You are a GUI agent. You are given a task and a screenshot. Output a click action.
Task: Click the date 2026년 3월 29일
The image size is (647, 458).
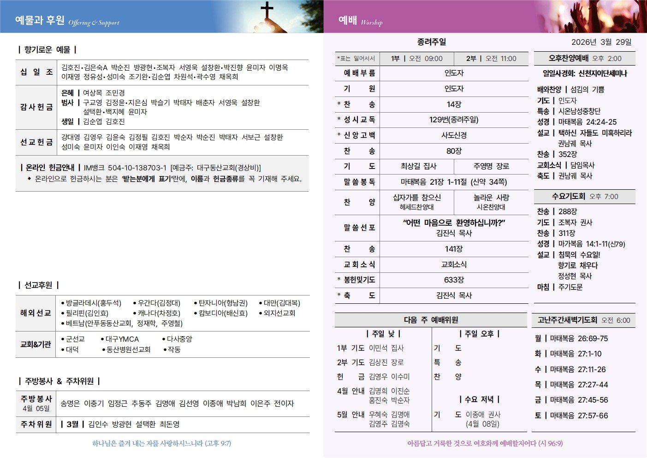(x=601, y=42)
